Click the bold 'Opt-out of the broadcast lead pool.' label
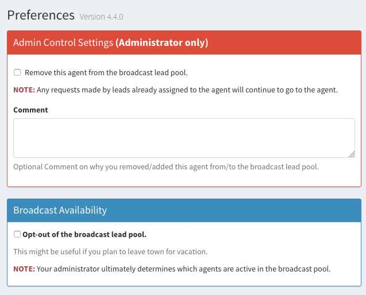The width and height of the screenshot is (366, 295). tap(84, 234)
